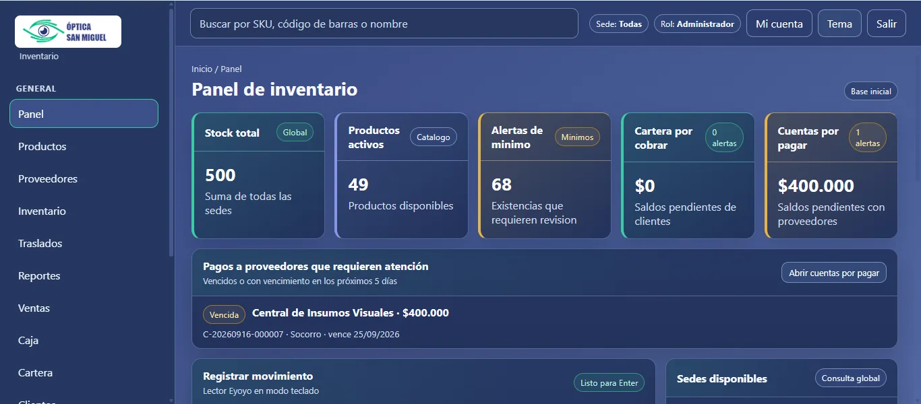The image size is (921, 404).
Task: Open the Reportes page
Action: [84, 275]
